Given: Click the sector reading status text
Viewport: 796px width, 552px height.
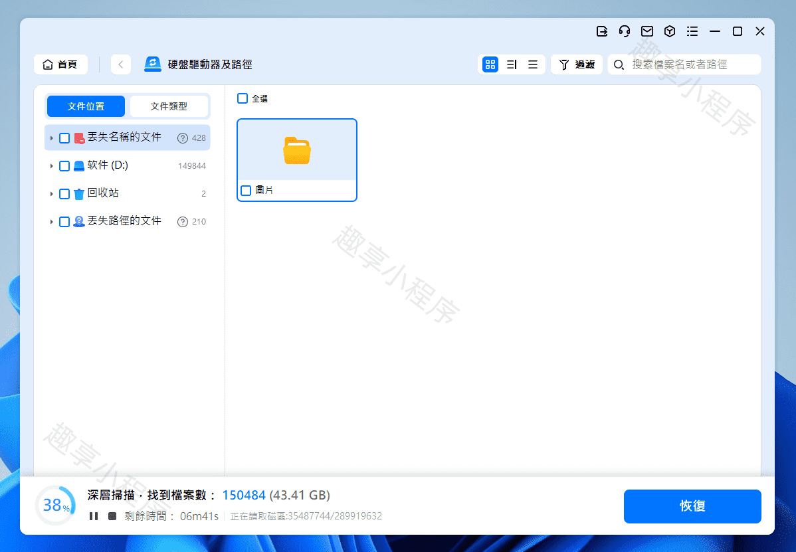Looking at the screenshot, I should [306, 517].
